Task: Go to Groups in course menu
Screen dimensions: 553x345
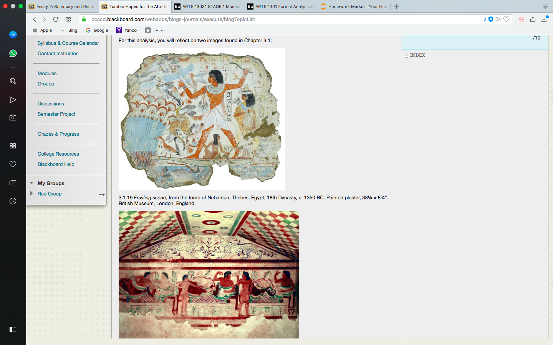Action: [x=46, y=84]
